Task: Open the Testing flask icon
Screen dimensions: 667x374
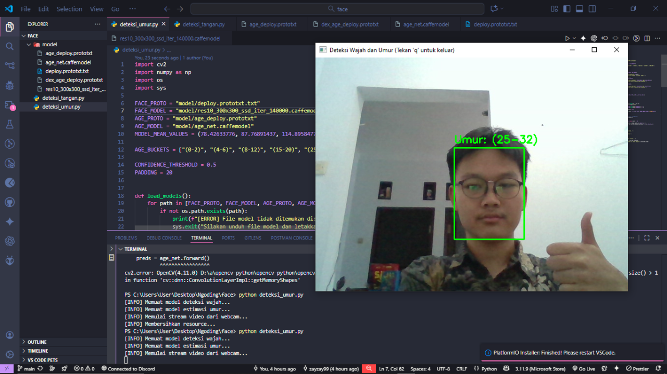Action: pos(9,124)
